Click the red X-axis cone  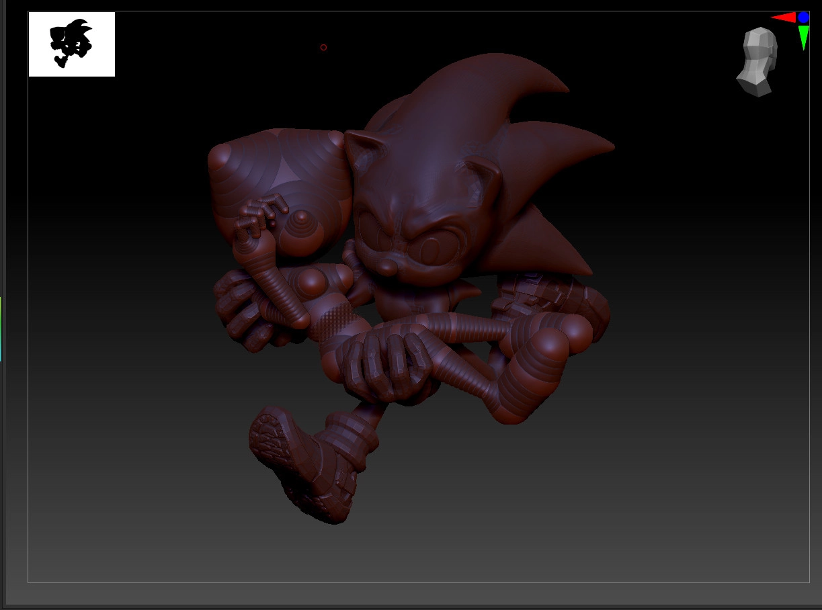(784, 17)
